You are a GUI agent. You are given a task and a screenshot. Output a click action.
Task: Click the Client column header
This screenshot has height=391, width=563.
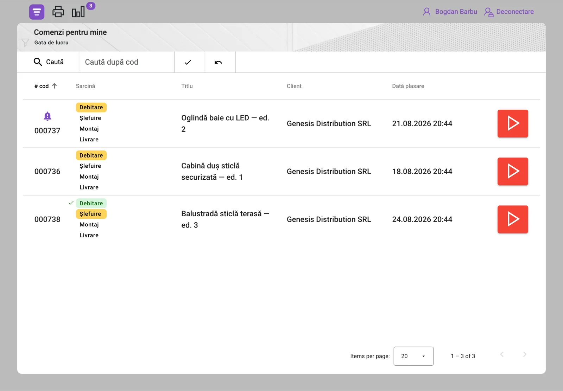coord(294,86)
